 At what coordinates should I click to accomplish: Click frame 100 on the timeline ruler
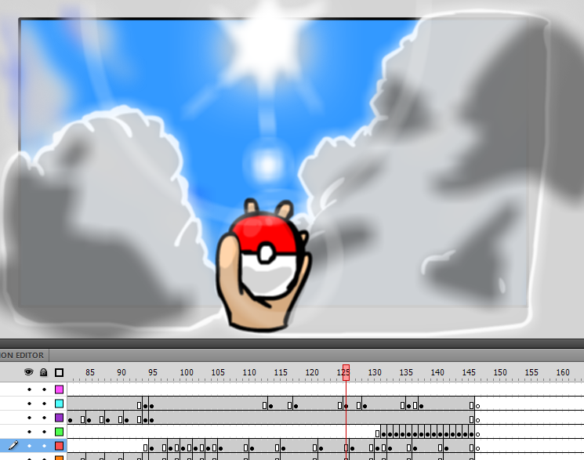187,372
